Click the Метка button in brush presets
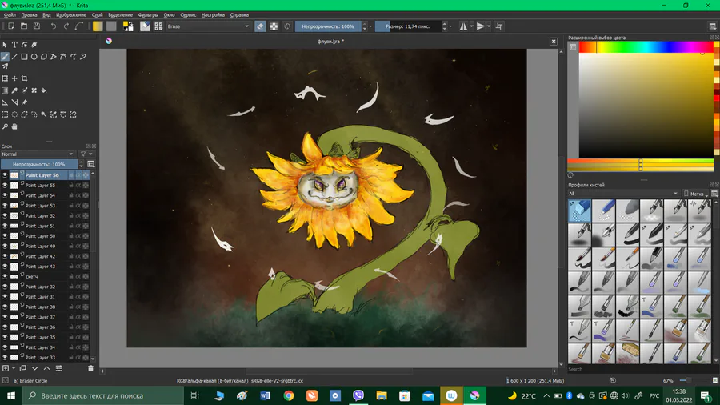720x405 pixels. pos(696,194)
